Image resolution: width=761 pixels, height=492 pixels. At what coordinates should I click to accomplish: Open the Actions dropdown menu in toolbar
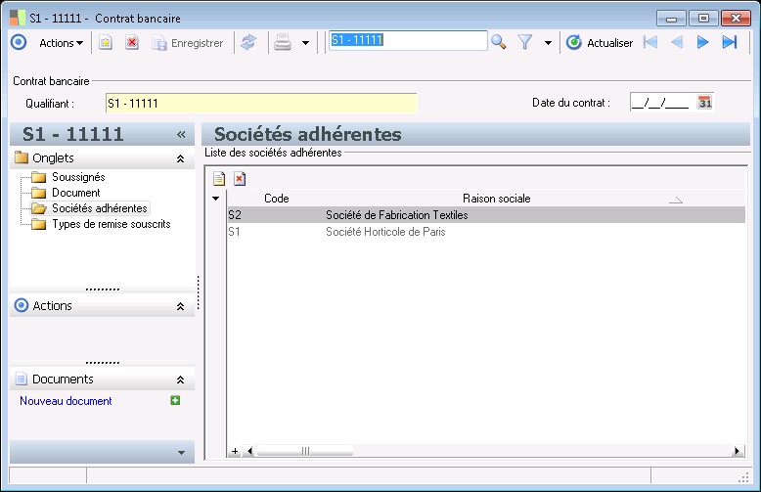(62, 43)
